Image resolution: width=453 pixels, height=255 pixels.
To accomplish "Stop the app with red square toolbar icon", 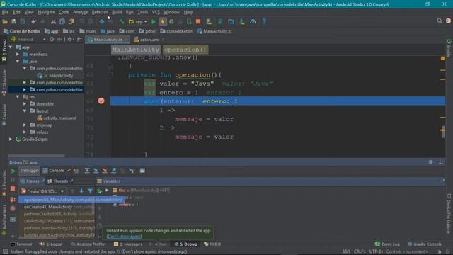I will click(x=198, y=21).
